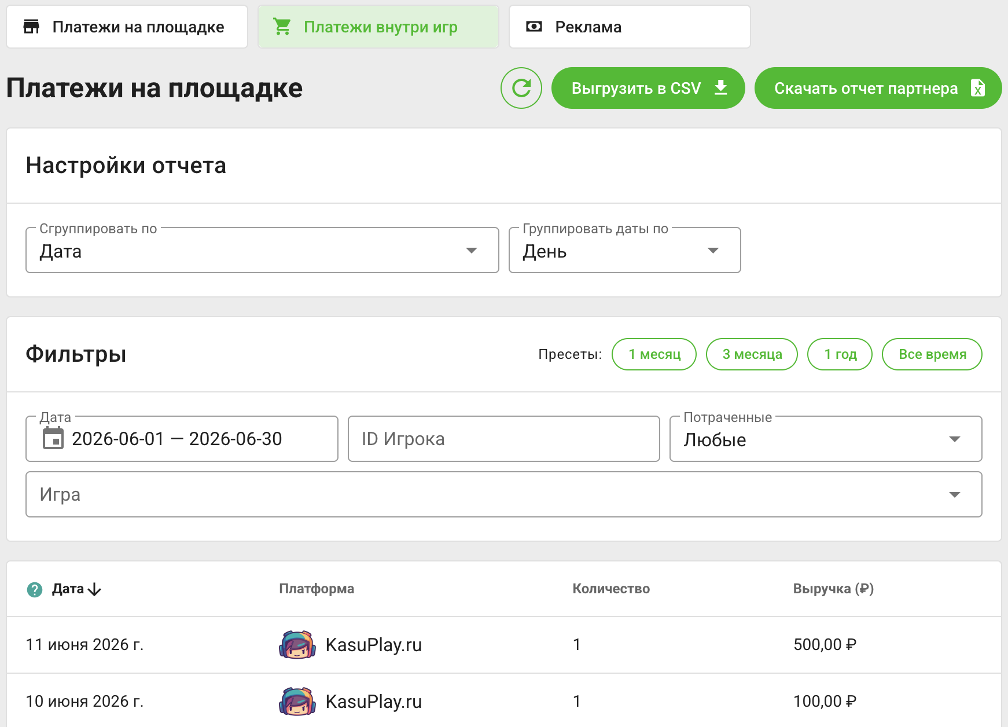Click the Excel file icon on partner report button
Viewport: 1008px width, 727px height.
click(978, 88)
